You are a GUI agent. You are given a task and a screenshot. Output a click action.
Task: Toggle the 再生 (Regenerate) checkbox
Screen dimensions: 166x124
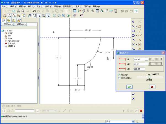click(119, 75)
